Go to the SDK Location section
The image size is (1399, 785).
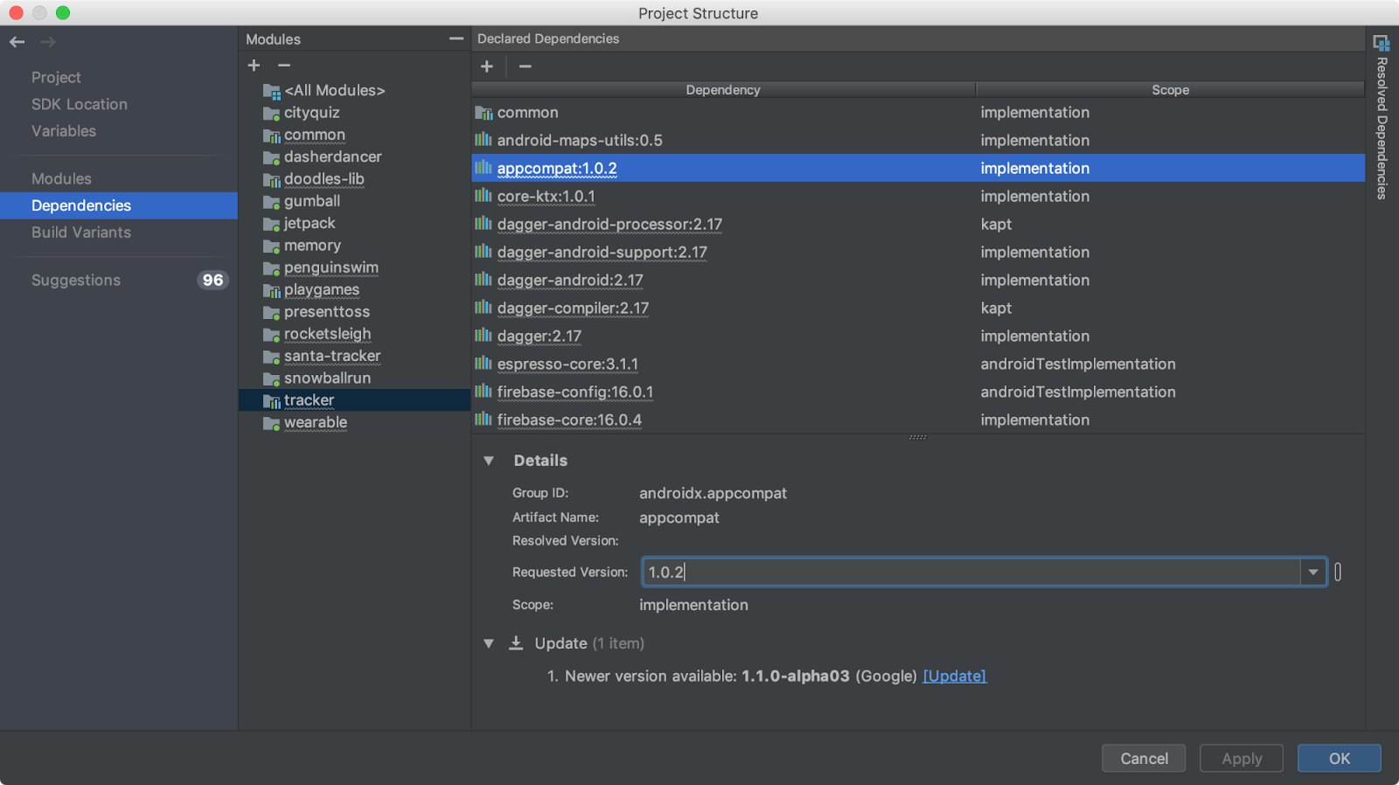pos(80,104)
